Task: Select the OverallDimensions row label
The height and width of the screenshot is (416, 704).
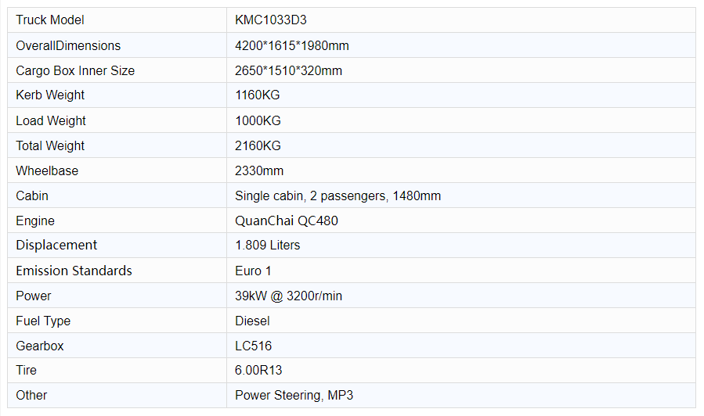Action: click(68, 45)
